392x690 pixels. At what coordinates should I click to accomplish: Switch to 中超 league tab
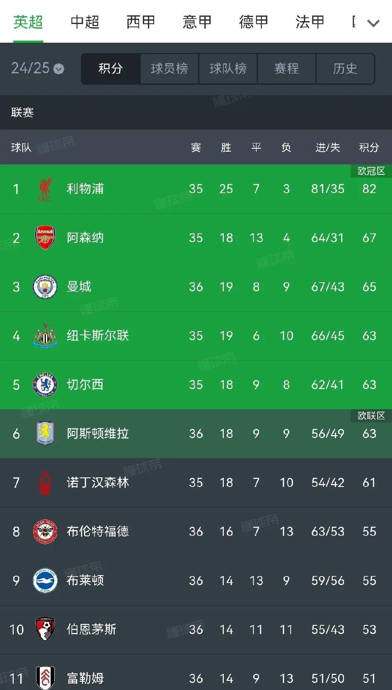[x=85, y=22]
